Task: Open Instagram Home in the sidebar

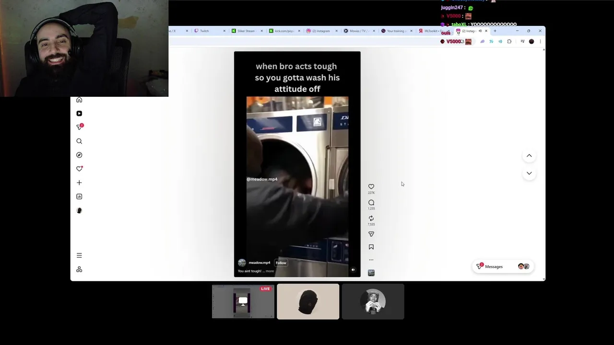Action: click(x=79, y=100)
